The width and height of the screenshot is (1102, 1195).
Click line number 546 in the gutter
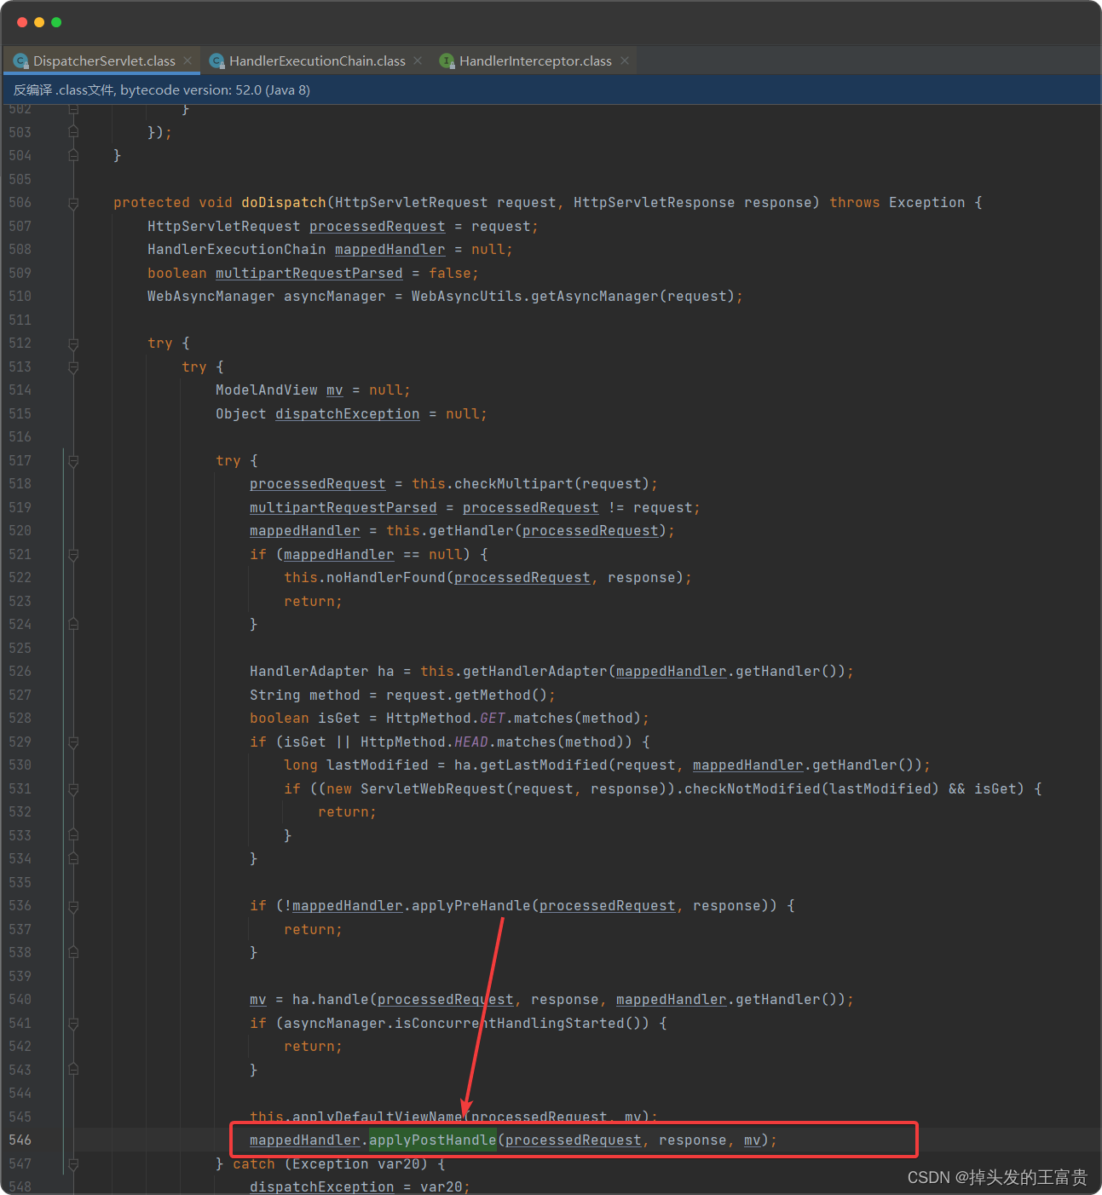pos(20,1140)
